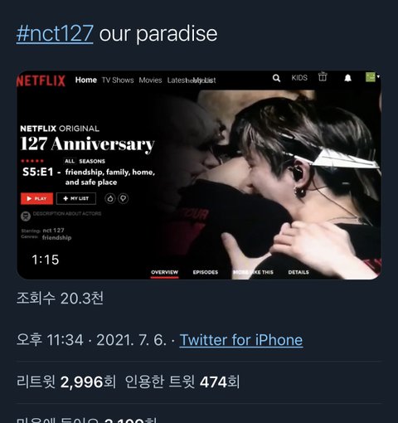Open the #nct127 hashtag link
This screenshot has height=423, width=398.
tap(55, 34)
